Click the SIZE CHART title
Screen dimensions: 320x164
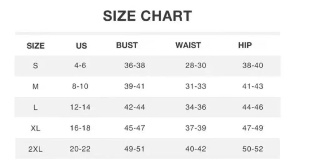pos(147,16)
